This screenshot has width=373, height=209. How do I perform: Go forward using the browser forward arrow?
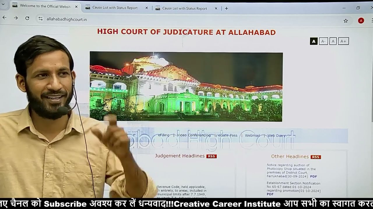pyautogui.click(x=16, y=18)
